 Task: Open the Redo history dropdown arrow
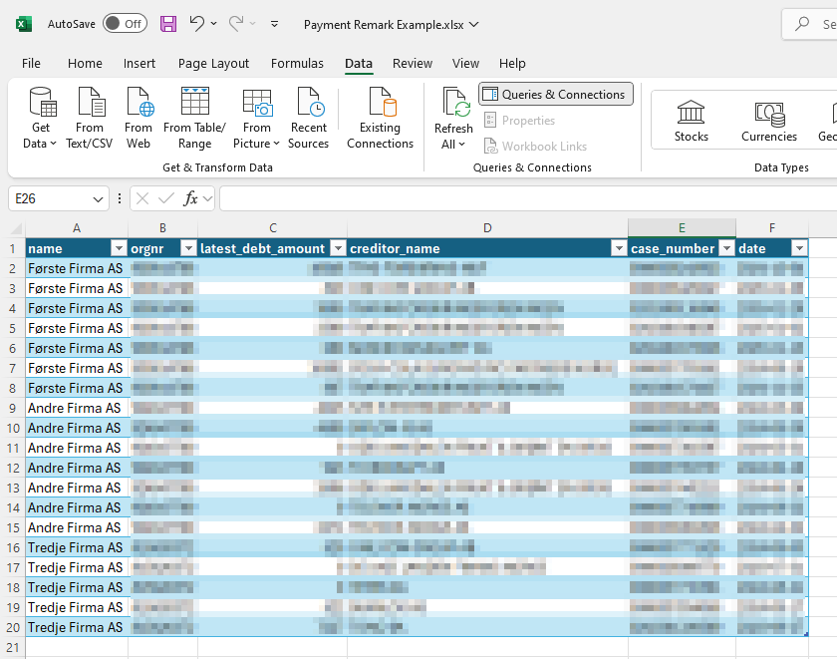click(x=252, y=24)
